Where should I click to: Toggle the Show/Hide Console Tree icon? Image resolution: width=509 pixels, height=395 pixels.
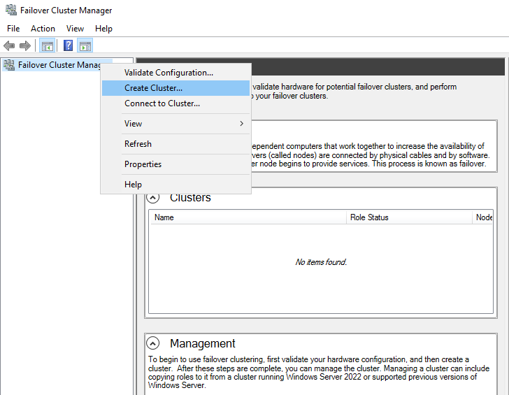click(x=47, y=45)
